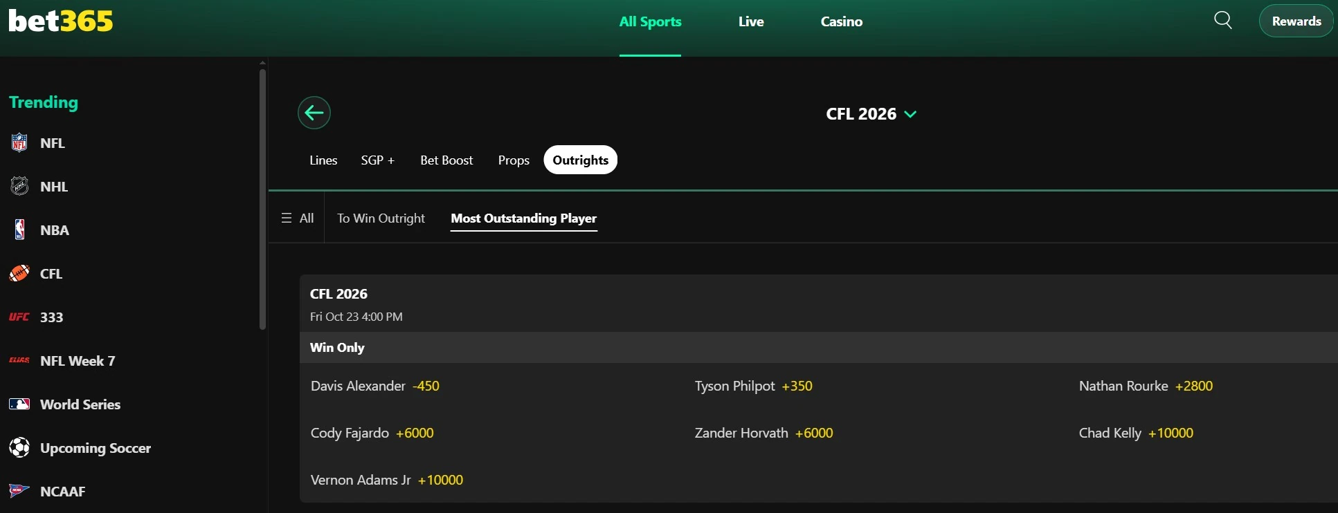Pick Cody Fajardo at +6000
The image size is (1338, 513).
click(x=372, y=433)
